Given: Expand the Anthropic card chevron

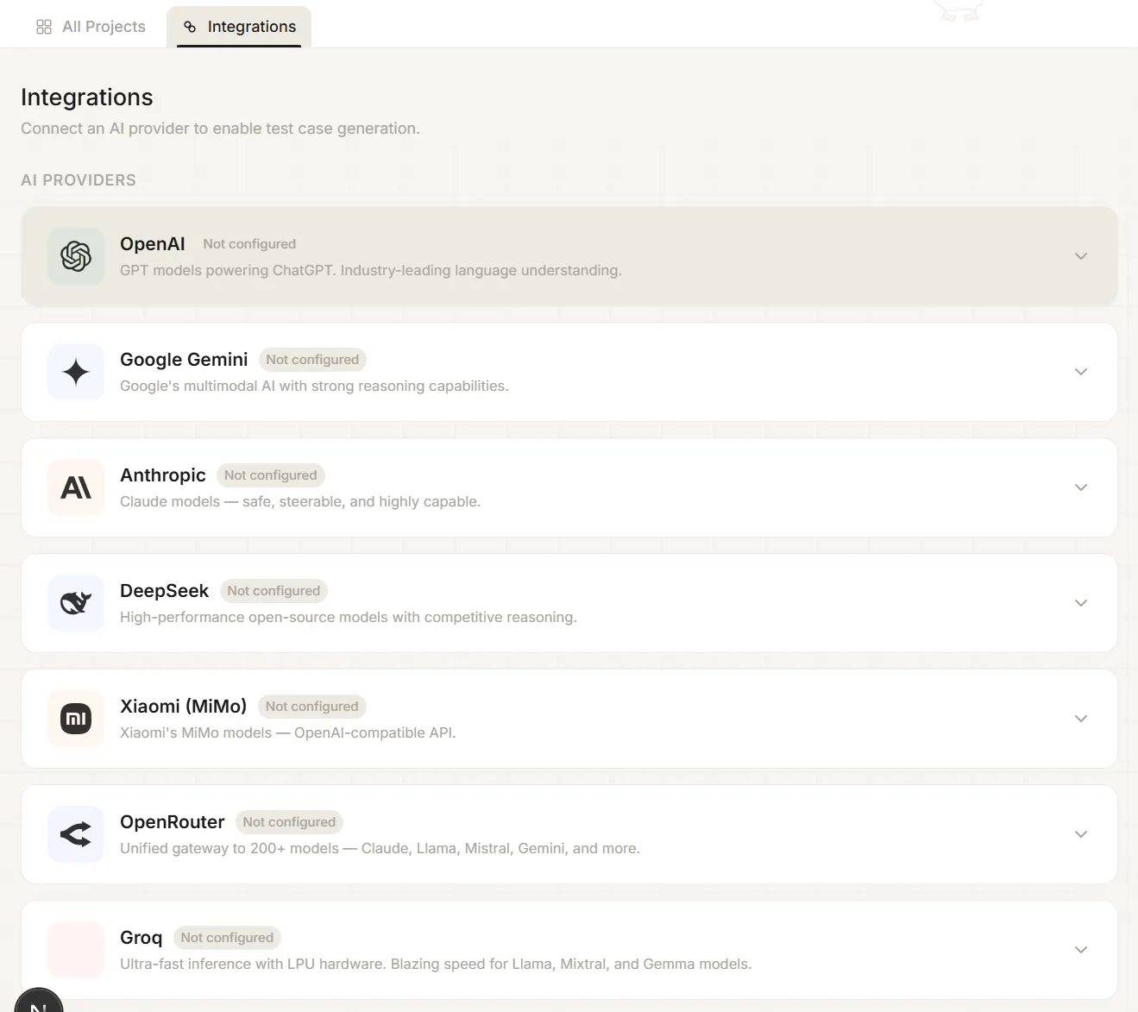Looking at the screenshot, I should coord(1081,487).
